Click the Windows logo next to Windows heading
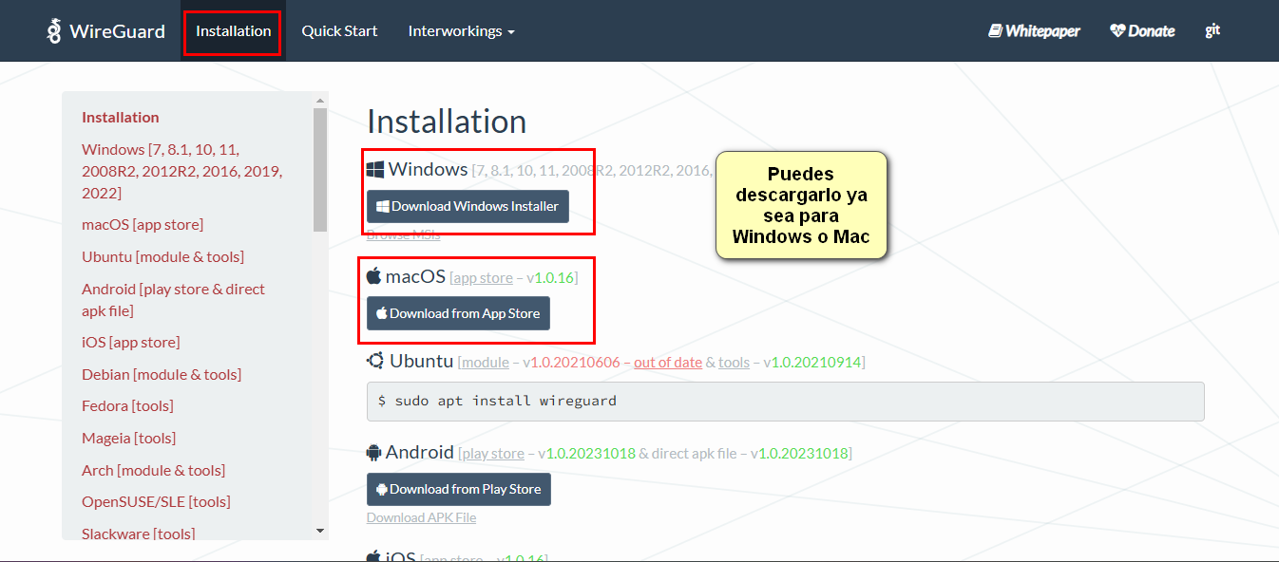 click(x=374, y=168)
